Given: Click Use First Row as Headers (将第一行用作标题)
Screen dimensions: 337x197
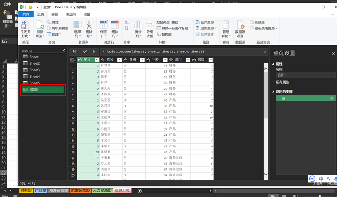Looking at the screenshot, I should click(174, 28).
